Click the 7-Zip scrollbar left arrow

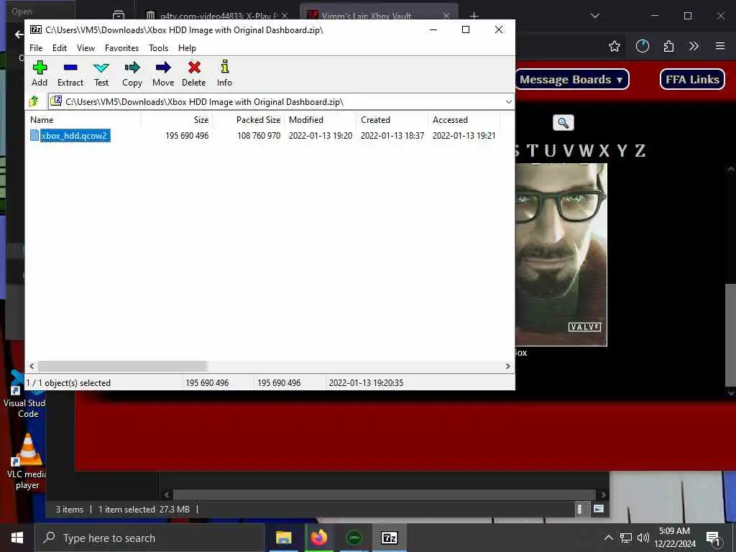click(32, 366)
